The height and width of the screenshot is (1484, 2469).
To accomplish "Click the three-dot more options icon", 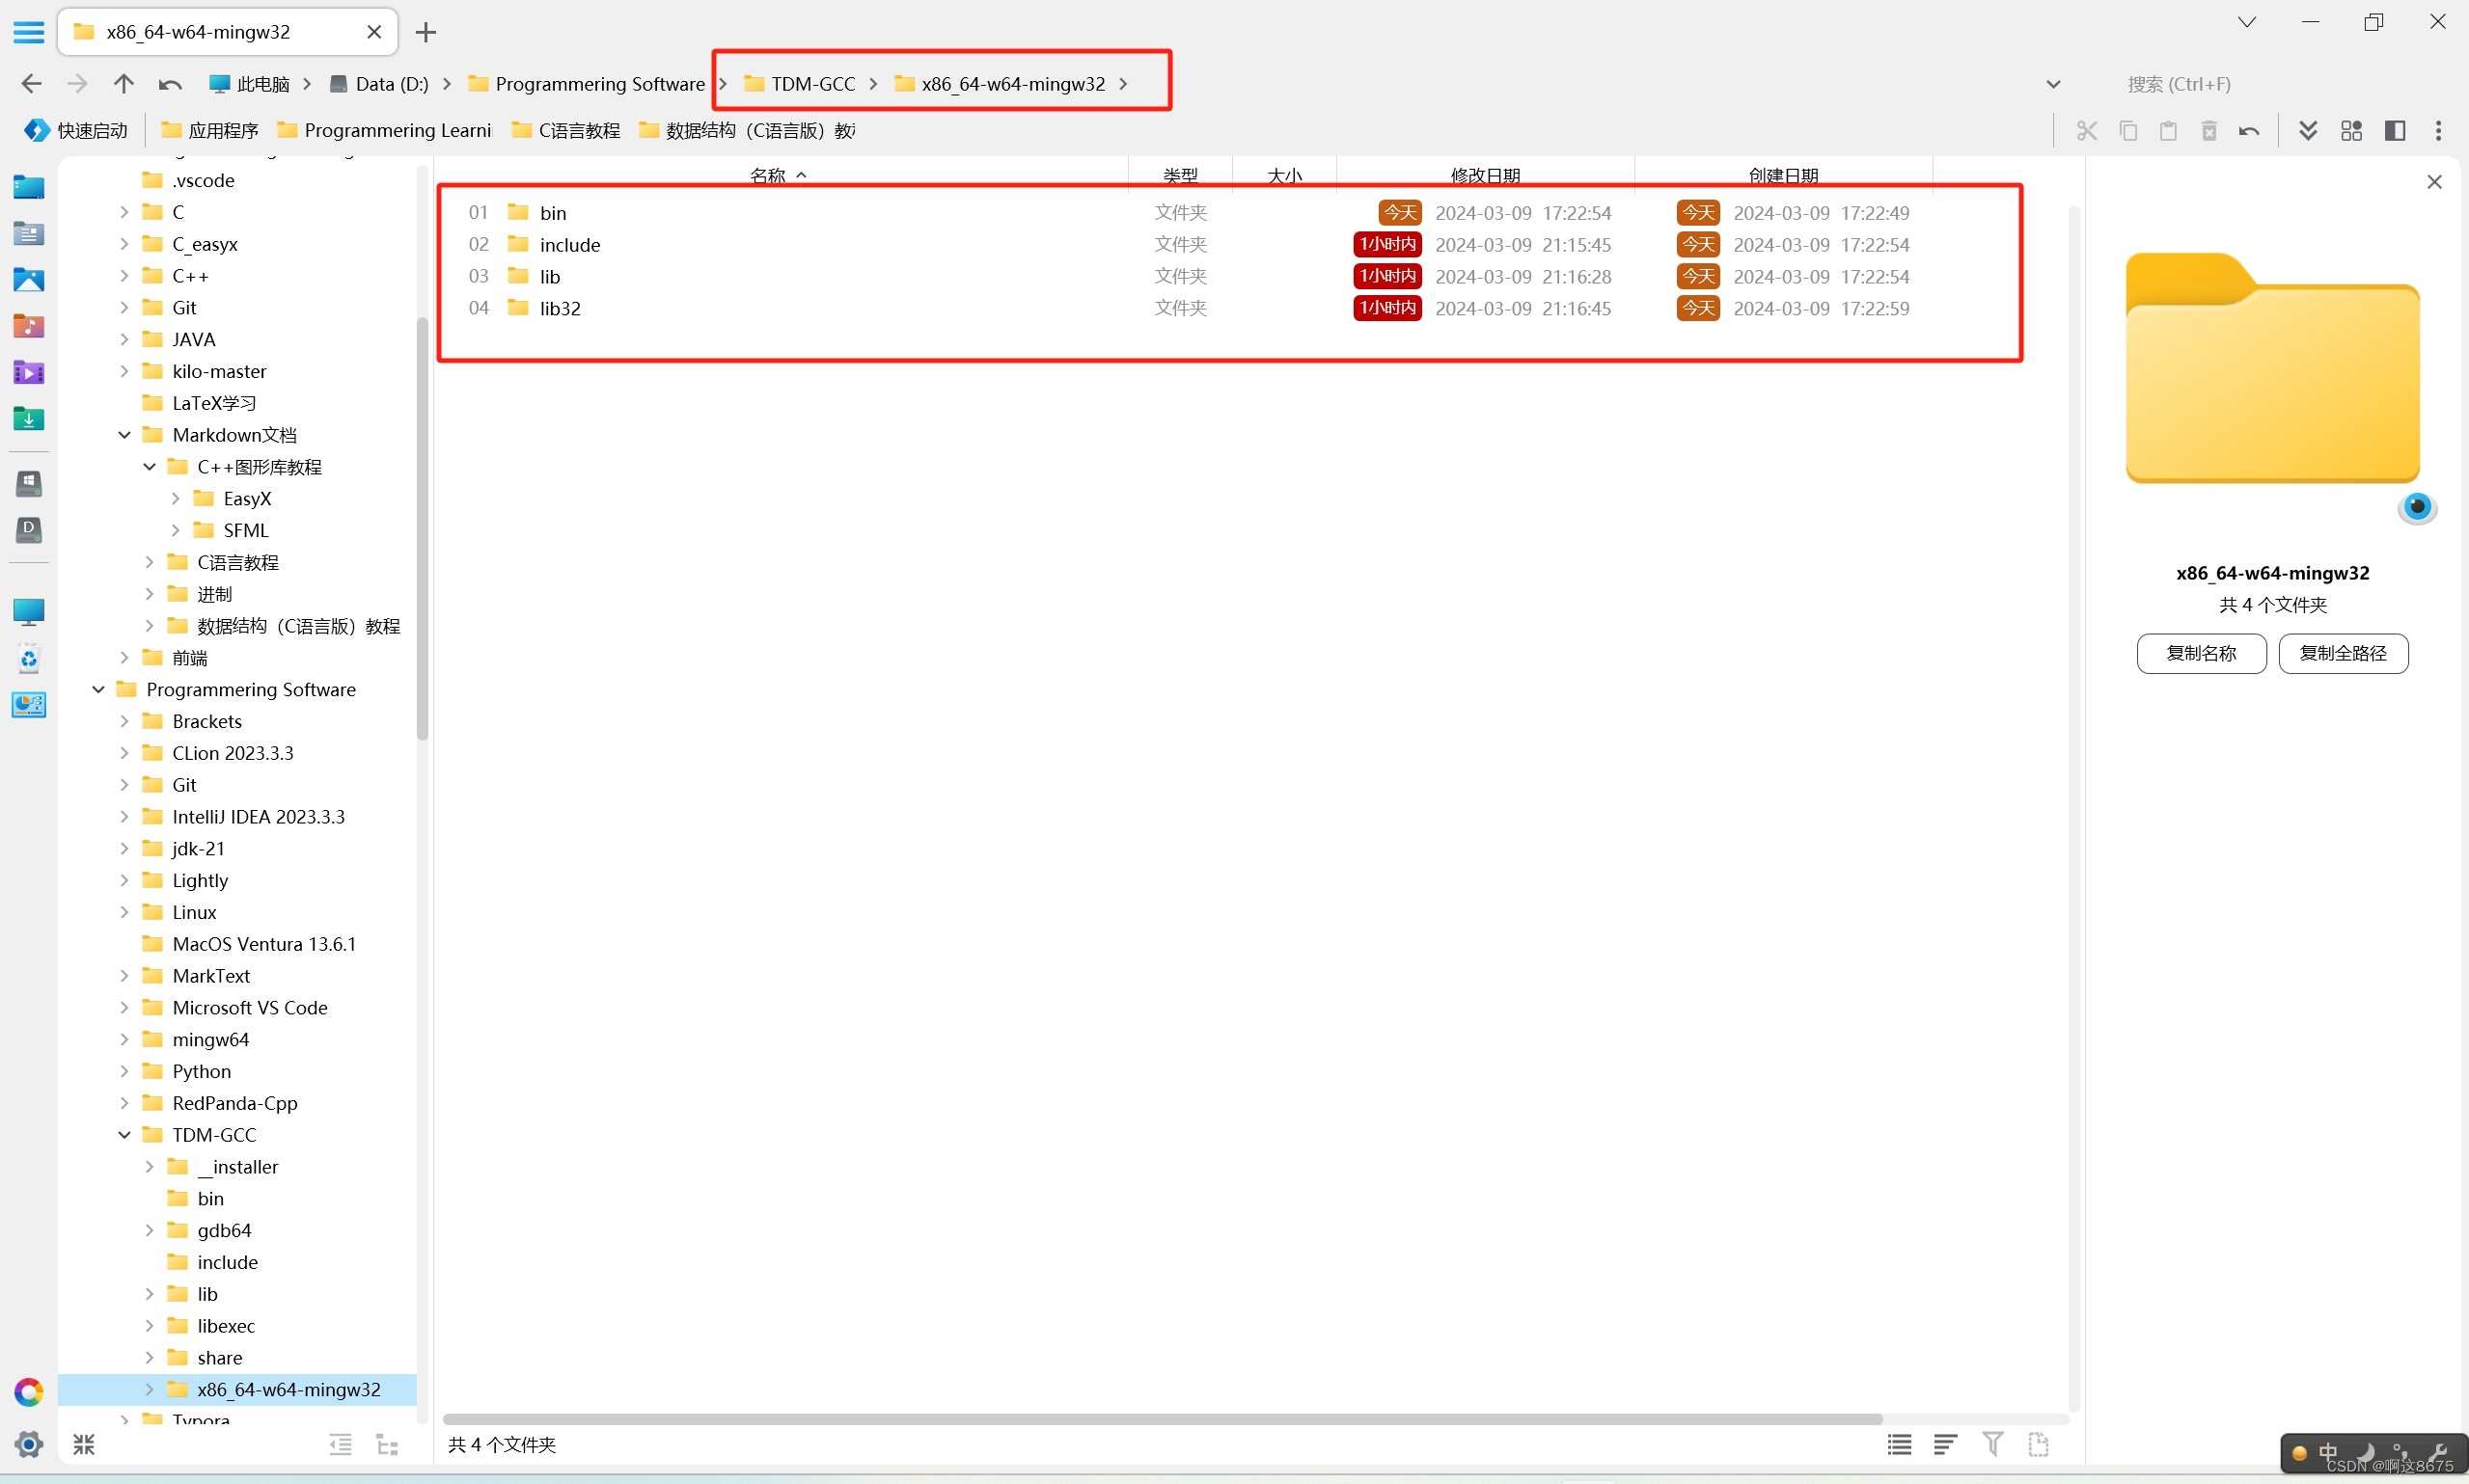I will 2438,131.
